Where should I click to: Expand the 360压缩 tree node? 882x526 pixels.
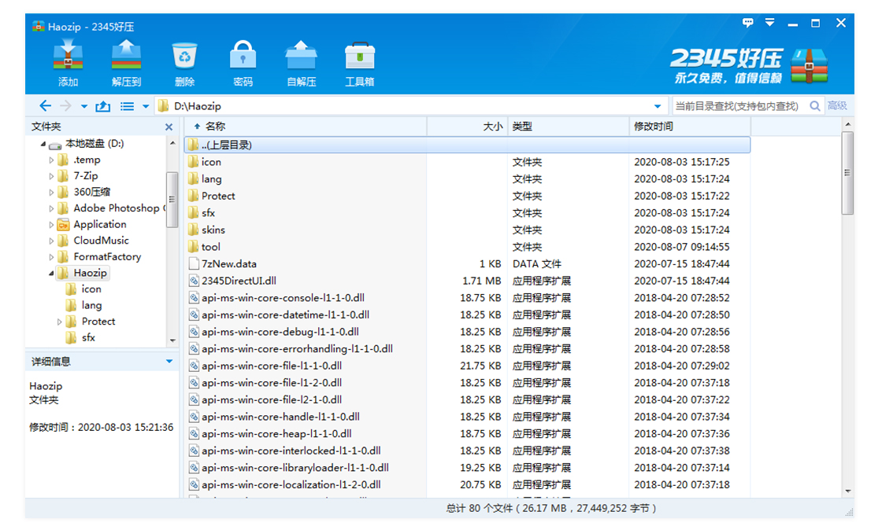(x=51, y=193)
